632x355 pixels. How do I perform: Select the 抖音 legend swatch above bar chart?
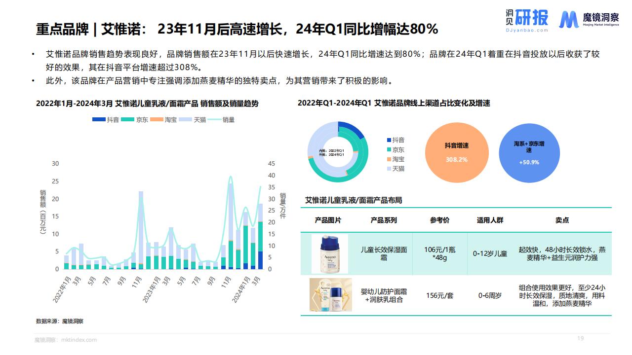pyautogui.click(x=99, y=120)
